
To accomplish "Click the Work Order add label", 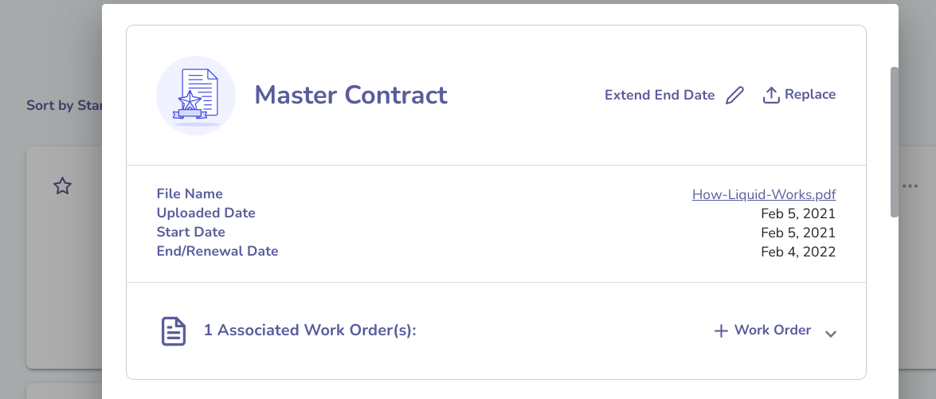I will point(773,331).
